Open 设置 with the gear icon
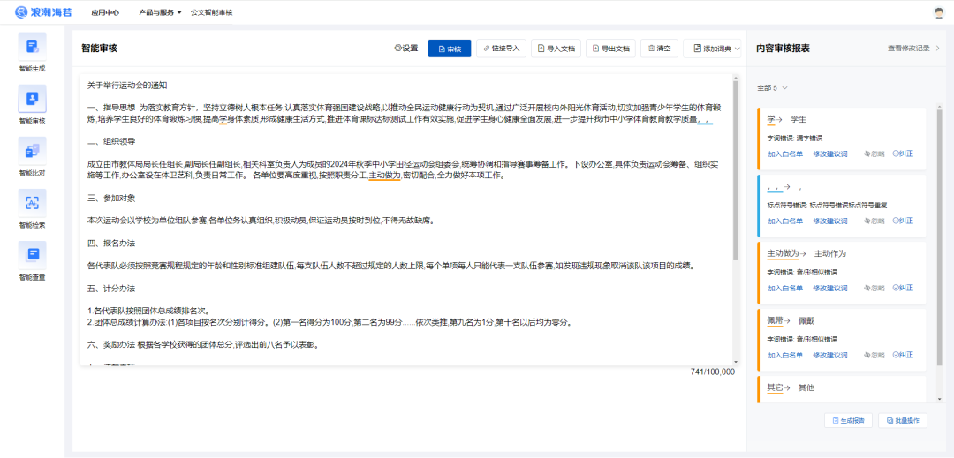Image resolution: width=954 pixels, height=458 pixels. pyautogui.click(x=406, y=49)
